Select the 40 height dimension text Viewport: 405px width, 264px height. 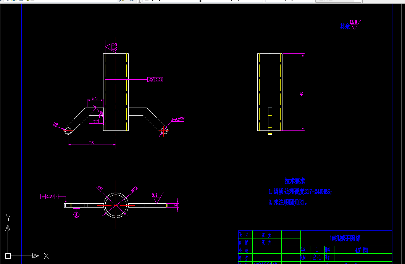302,94
